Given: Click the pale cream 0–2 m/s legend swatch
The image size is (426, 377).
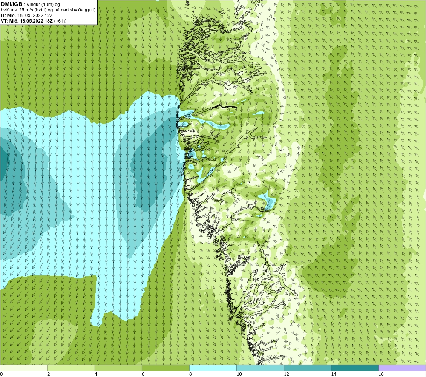Looking at the screenshot, I should pos(24,368).
